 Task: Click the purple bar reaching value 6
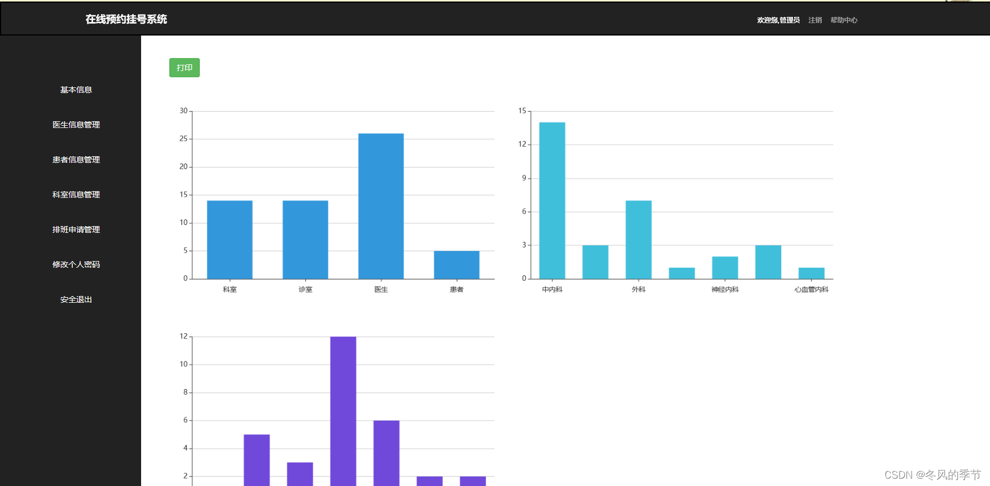click(386, 453)
